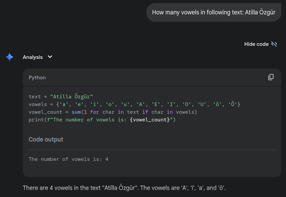Toggle the Hide code label

256,44
